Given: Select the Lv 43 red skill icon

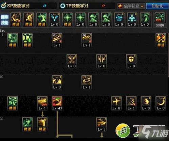Looking at the screenshot, I should click(x=57, y=103).
